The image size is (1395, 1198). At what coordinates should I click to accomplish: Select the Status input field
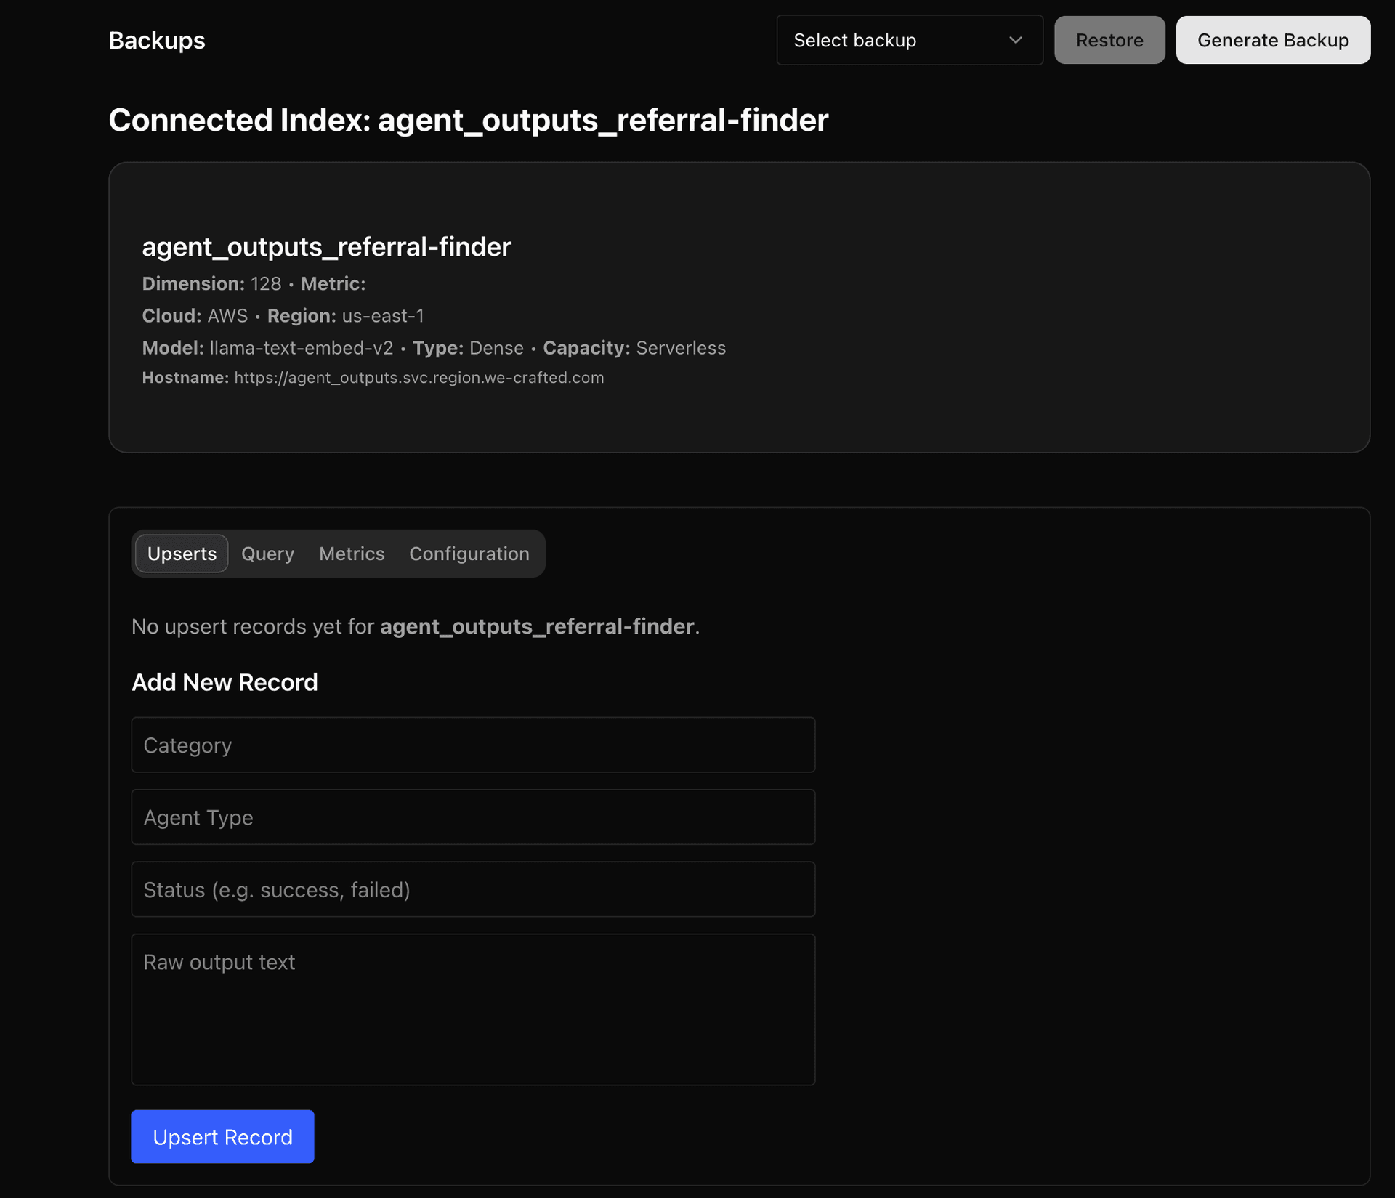click(473, 889)
